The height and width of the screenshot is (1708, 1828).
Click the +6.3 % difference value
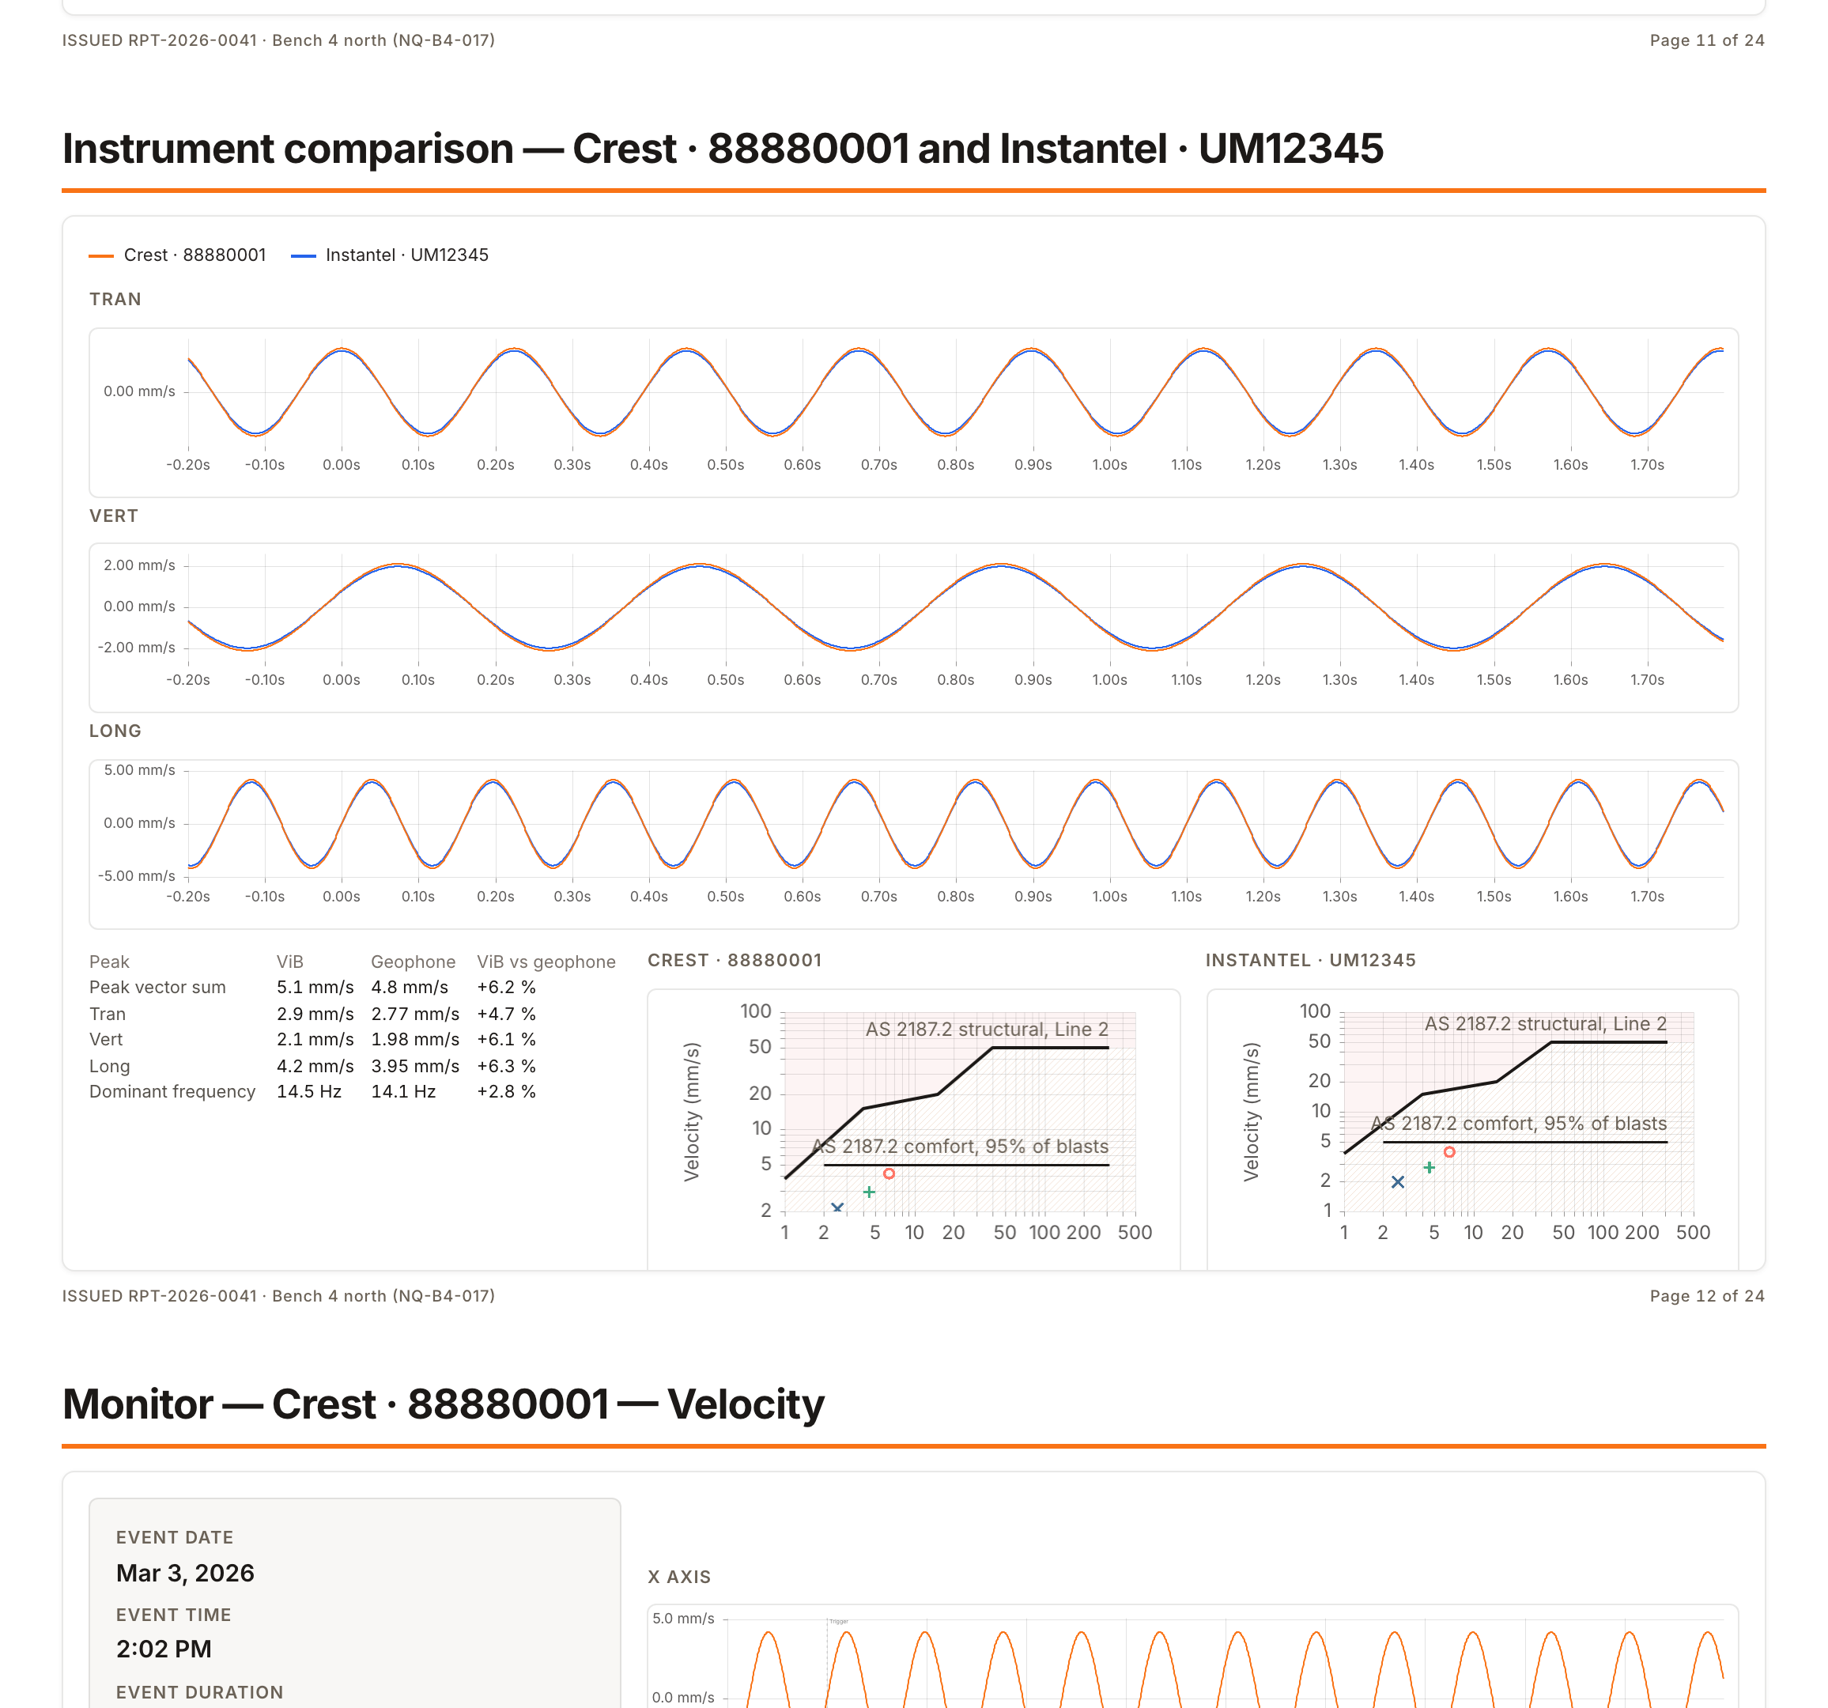tap(507, 1066)
